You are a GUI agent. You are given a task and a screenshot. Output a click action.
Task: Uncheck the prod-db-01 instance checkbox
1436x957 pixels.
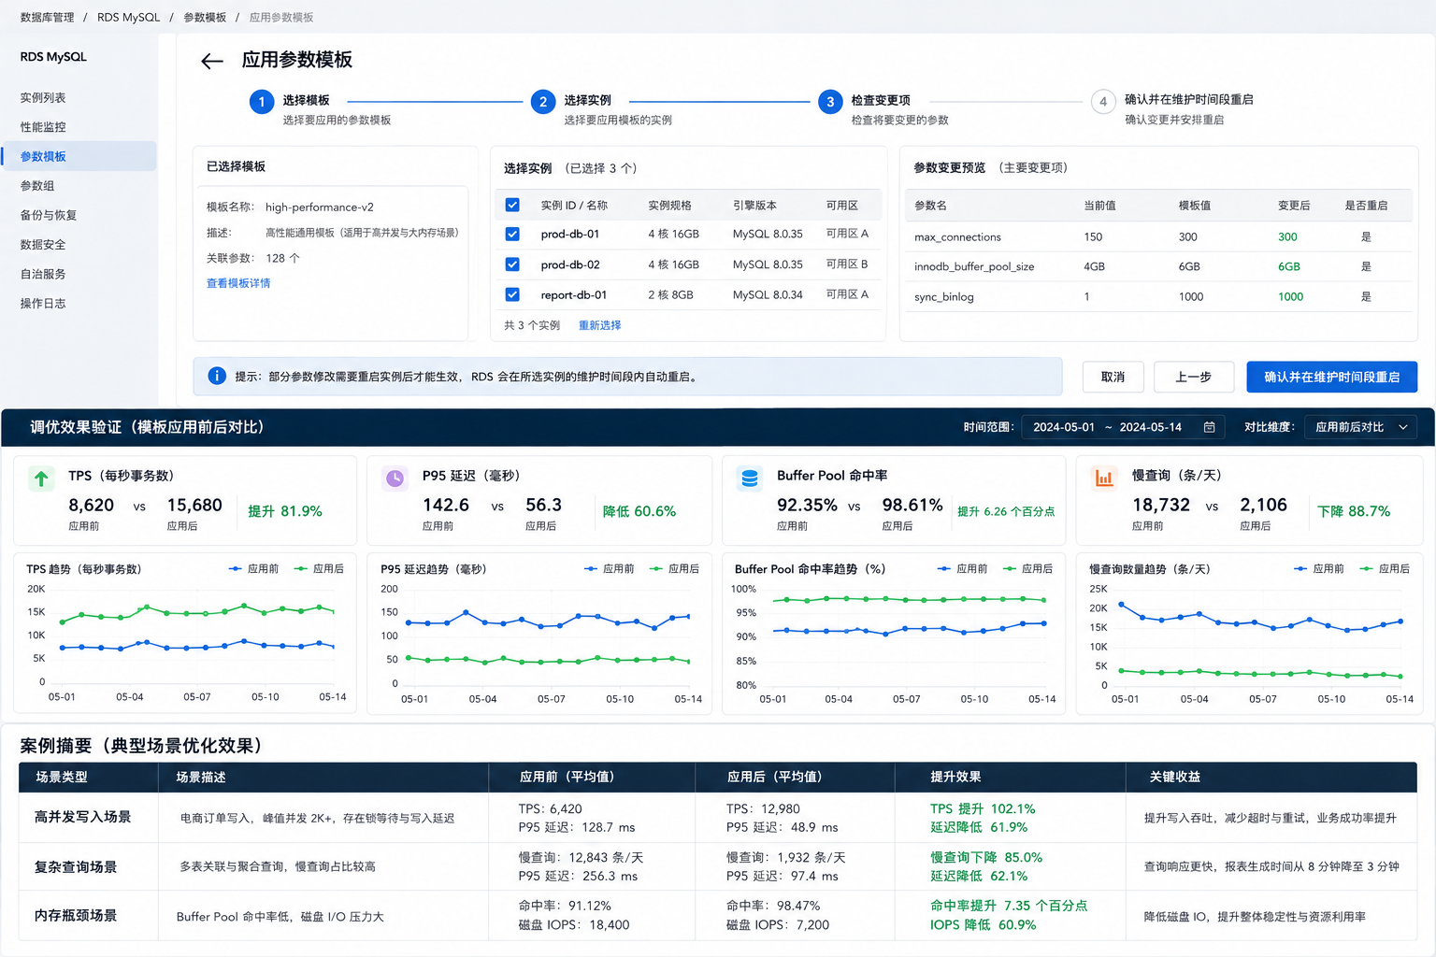pos(512,234)
